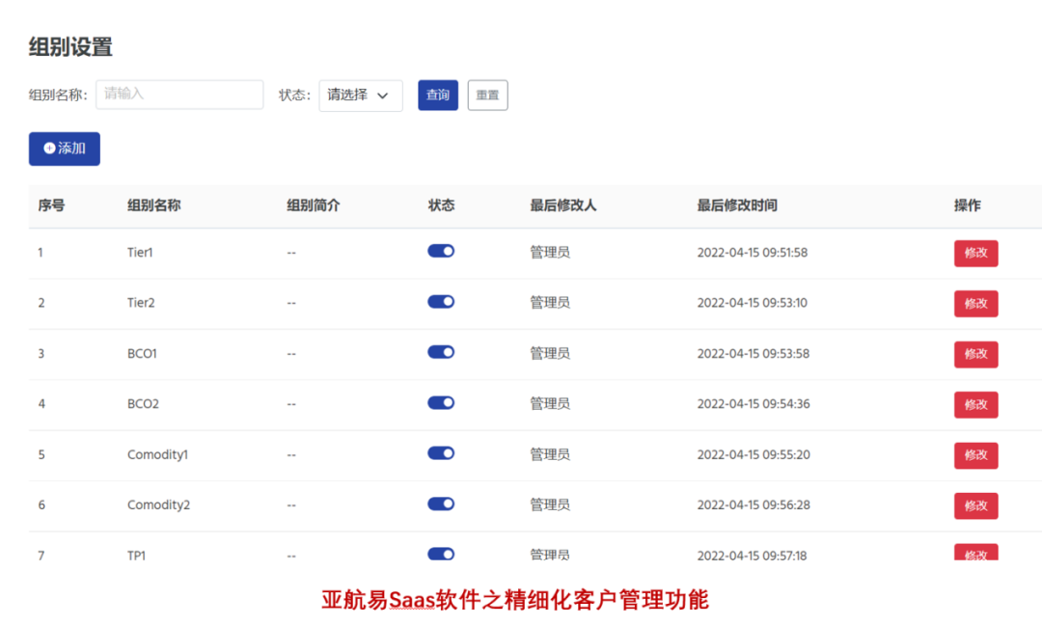Disable the status switch for Tier1
Image resolution: width=1042 pixels, height=626 pixels.
(x=440, y=251)
